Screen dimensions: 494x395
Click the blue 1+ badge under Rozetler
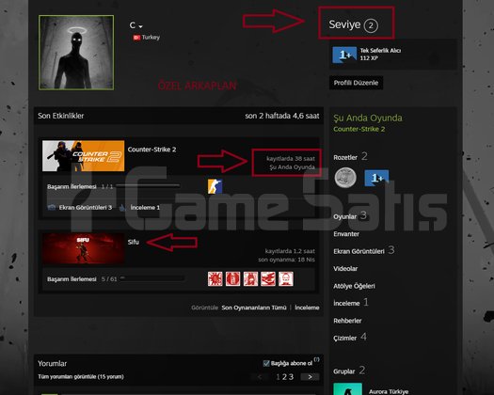click(376, 178)
